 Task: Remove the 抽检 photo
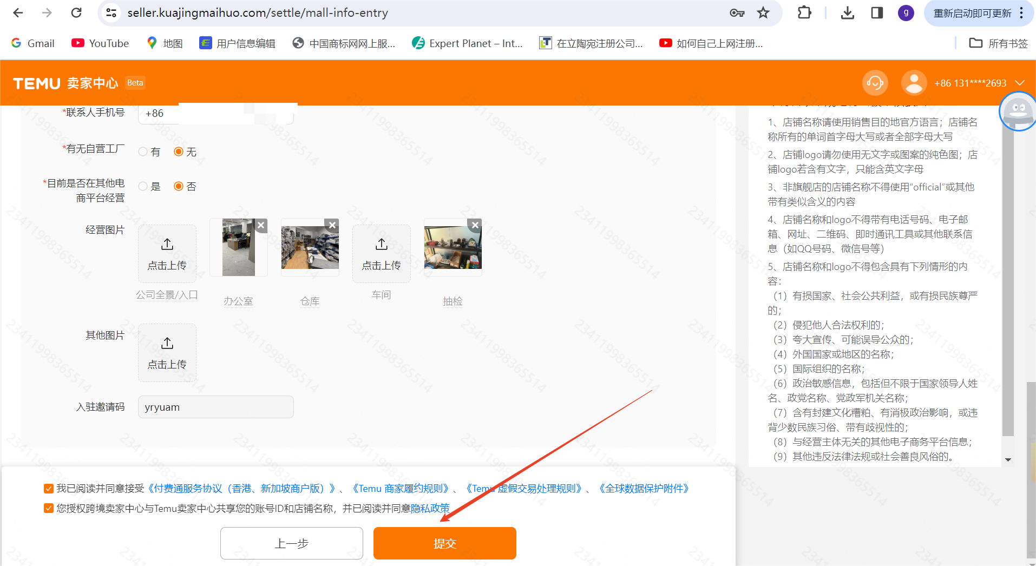475,225
